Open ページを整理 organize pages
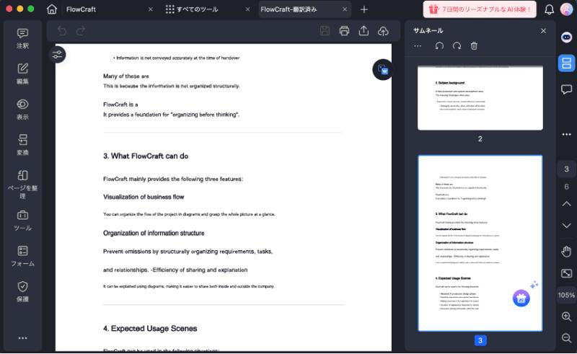This screenshot has width=577, height=354. [x=22, y=185]
